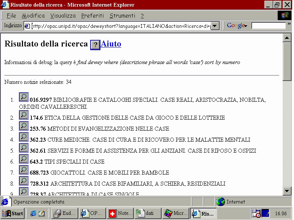
Task: Click the scroll down arrow
Action: coord(287,191)
